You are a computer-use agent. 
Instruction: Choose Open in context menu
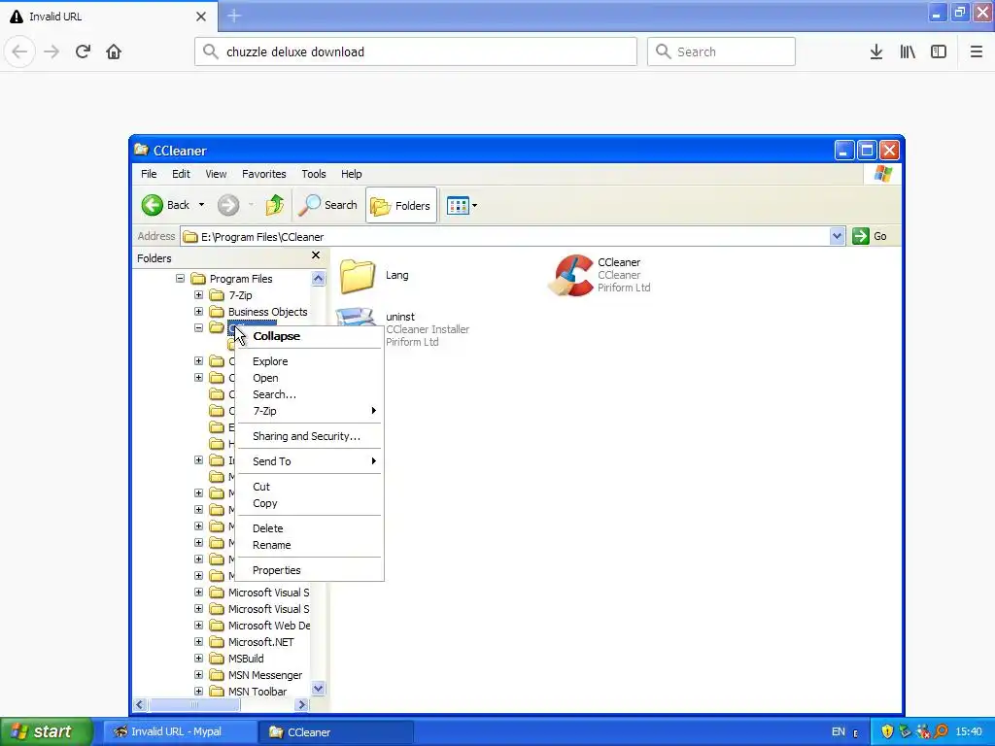tap(309, 378)
